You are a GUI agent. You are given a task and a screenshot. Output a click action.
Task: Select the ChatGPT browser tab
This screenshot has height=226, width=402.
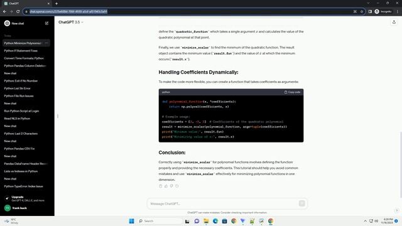point(26,4)
